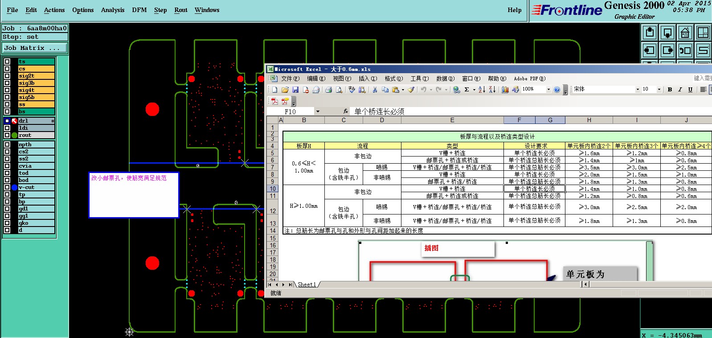The width and height of the screenshot is (712, 338).
Task: Click the Excel Name Box showing F10
Action: 291,111
